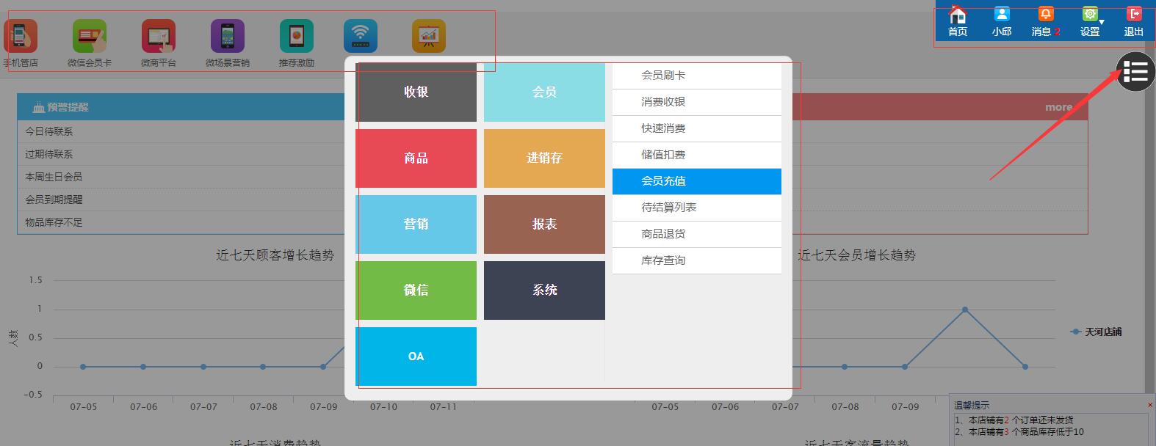Image resolution: width=1156 pixels, height=446 pixels.
Task: Open 本周生日会员 reminder row
Action: (181, 177)
